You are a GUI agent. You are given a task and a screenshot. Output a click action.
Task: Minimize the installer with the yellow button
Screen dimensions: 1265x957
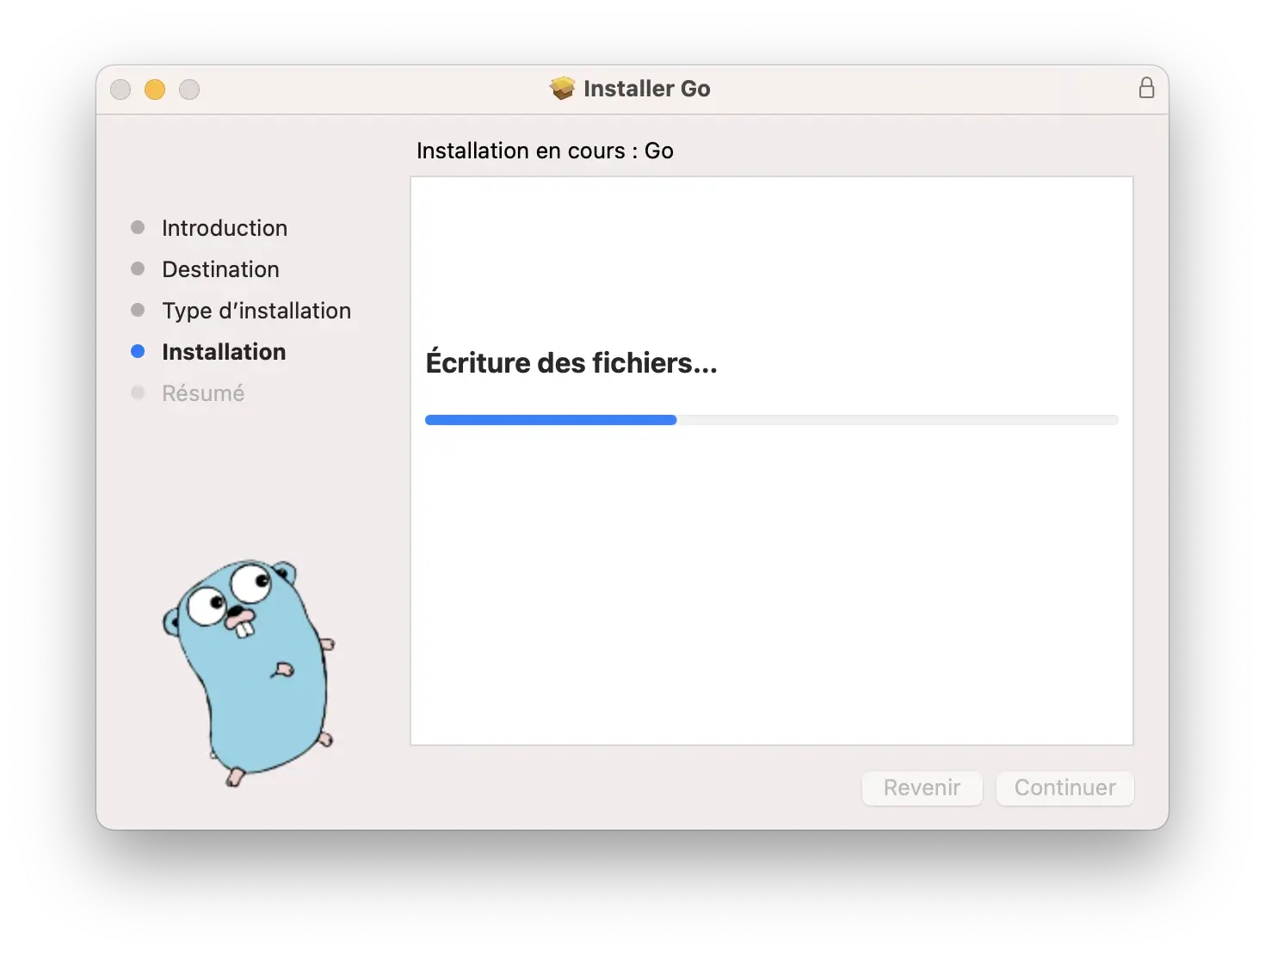tap(155, 90)
